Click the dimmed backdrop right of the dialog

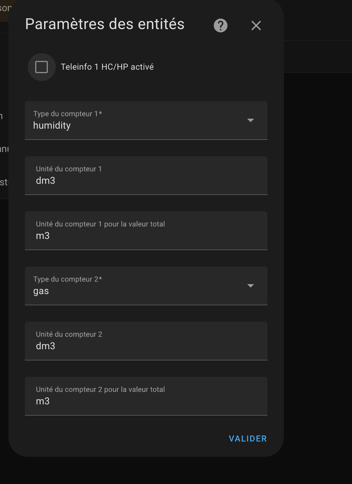click(x=318, y=268)
